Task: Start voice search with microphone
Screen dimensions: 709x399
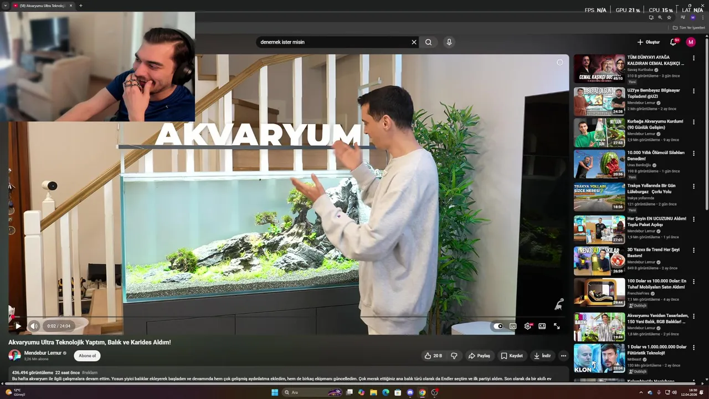Action: (449, 42)
